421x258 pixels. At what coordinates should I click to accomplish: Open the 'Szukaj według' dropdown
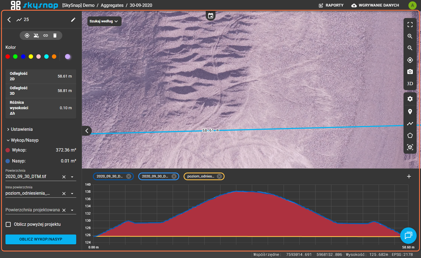point(104,21)
